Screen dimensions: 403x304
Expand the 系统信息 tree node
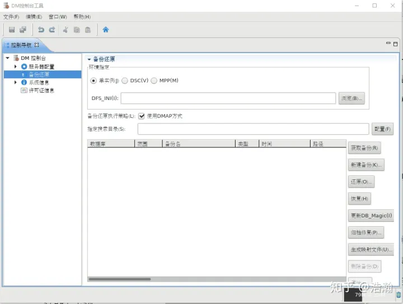coord(16,82)
